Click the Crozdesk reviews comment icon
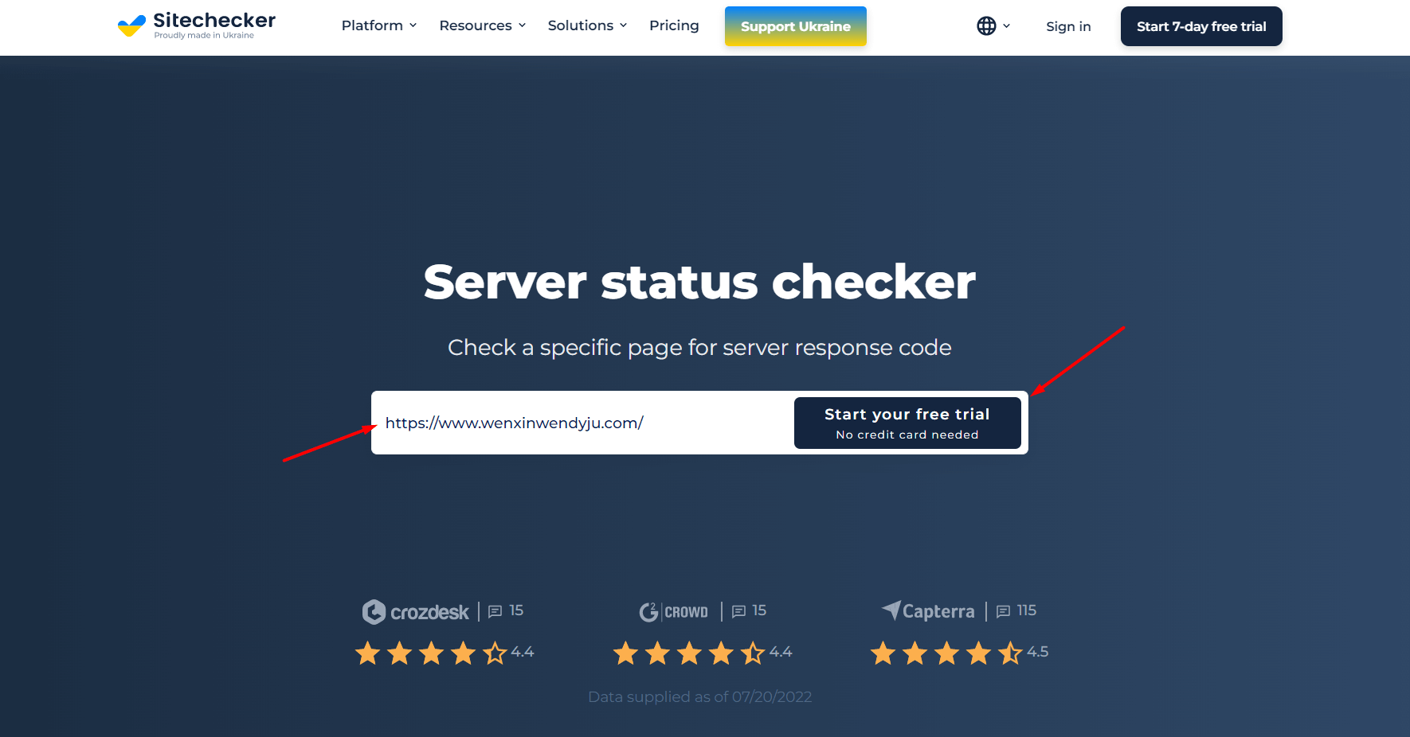This screenshot has width=1410, height=737. (x=495, y=611)
